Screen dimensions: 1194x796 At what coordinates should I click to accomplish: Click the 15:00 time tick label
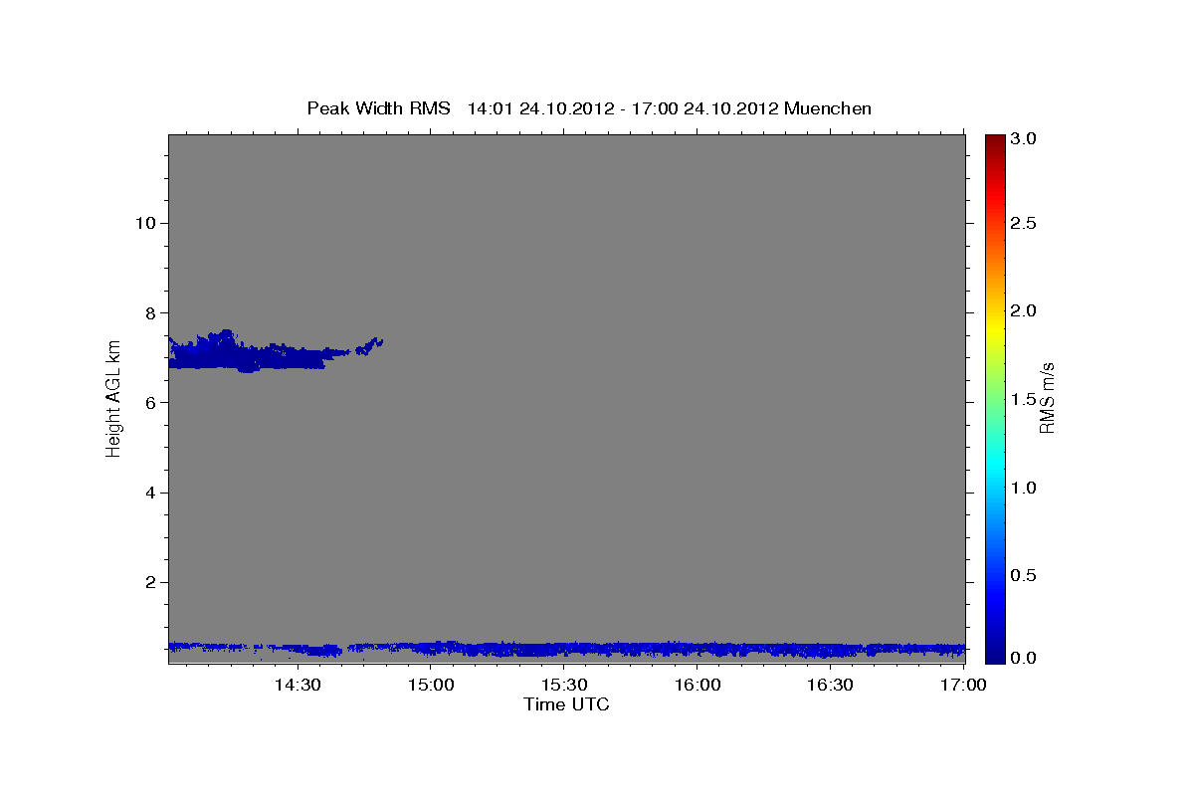pyautogui.click(x=431, y=685)
